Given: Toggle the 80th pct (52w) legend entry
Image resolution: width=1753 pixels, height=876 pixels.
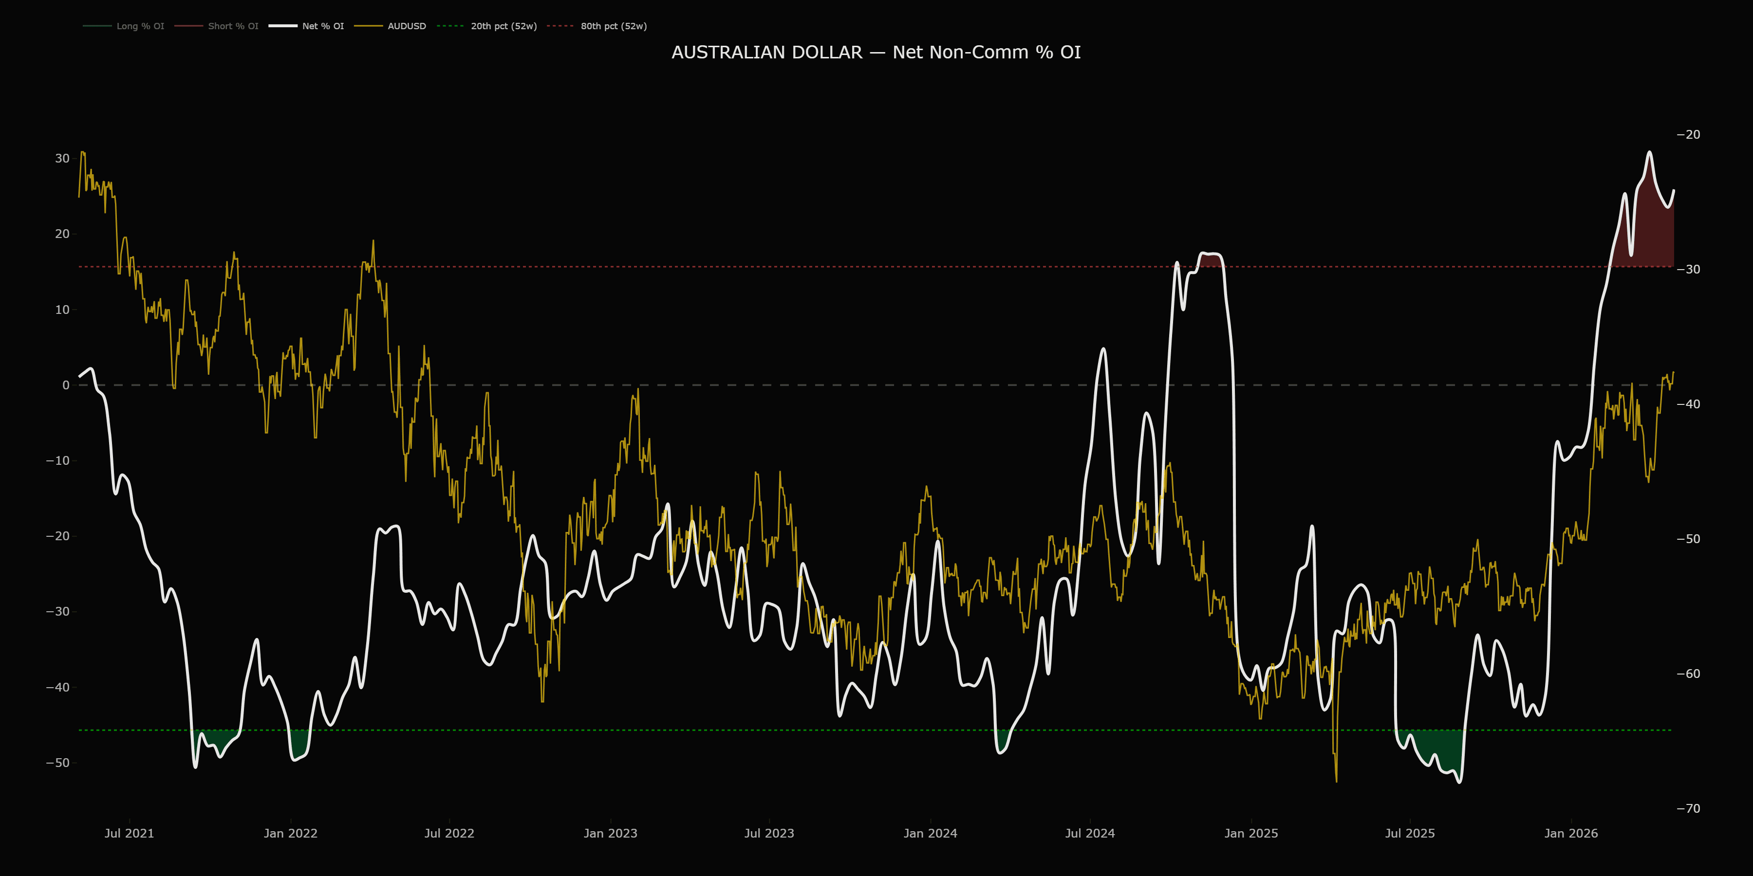Looking at the screenshot, I should tap(597, 26).
